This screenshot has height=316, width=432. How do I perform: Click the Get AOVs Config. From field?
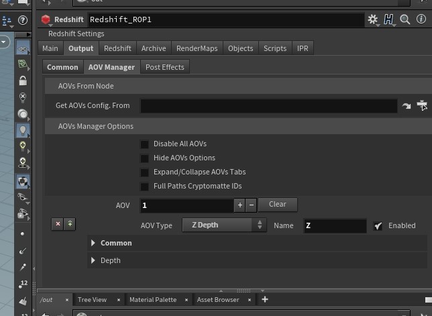pyautogui.click(x=268, y=106)
